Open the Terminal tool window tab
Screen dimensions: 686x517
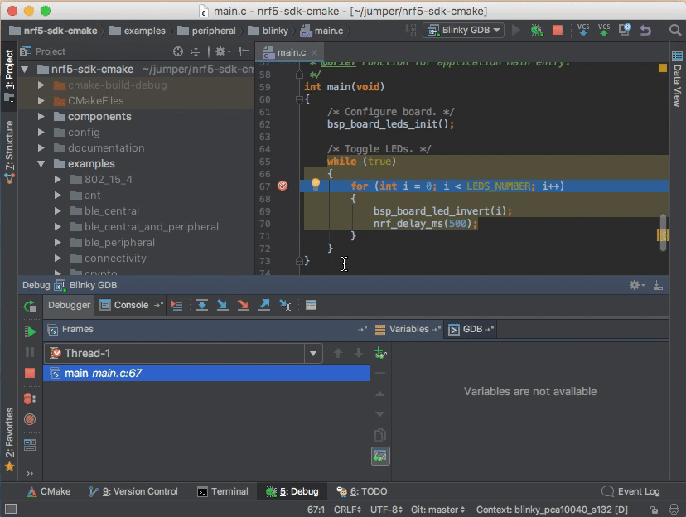click(x=223, y=491)
